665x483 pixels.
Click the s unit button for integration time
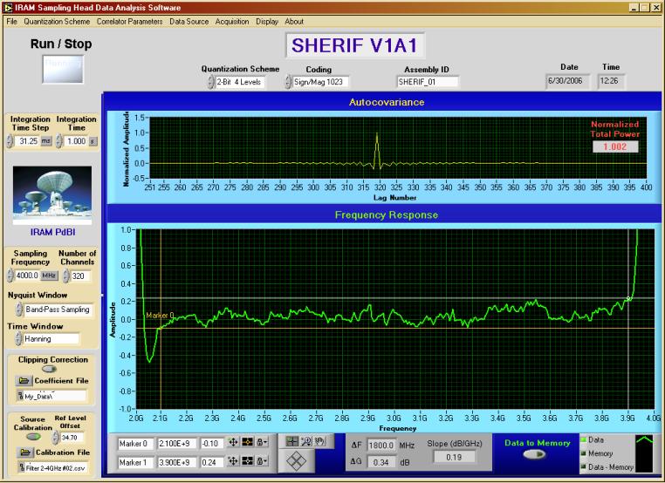(x=93, y=141)
